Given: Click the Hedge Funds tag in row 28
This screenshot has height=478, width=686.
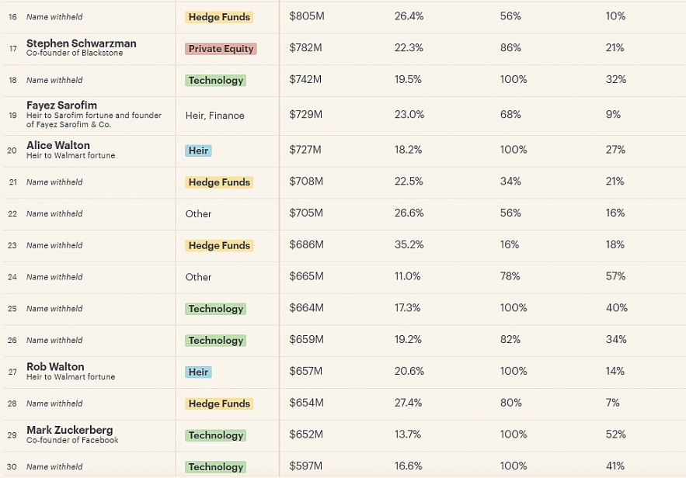Looking at the screenshot, I should (x=219, y=404).
